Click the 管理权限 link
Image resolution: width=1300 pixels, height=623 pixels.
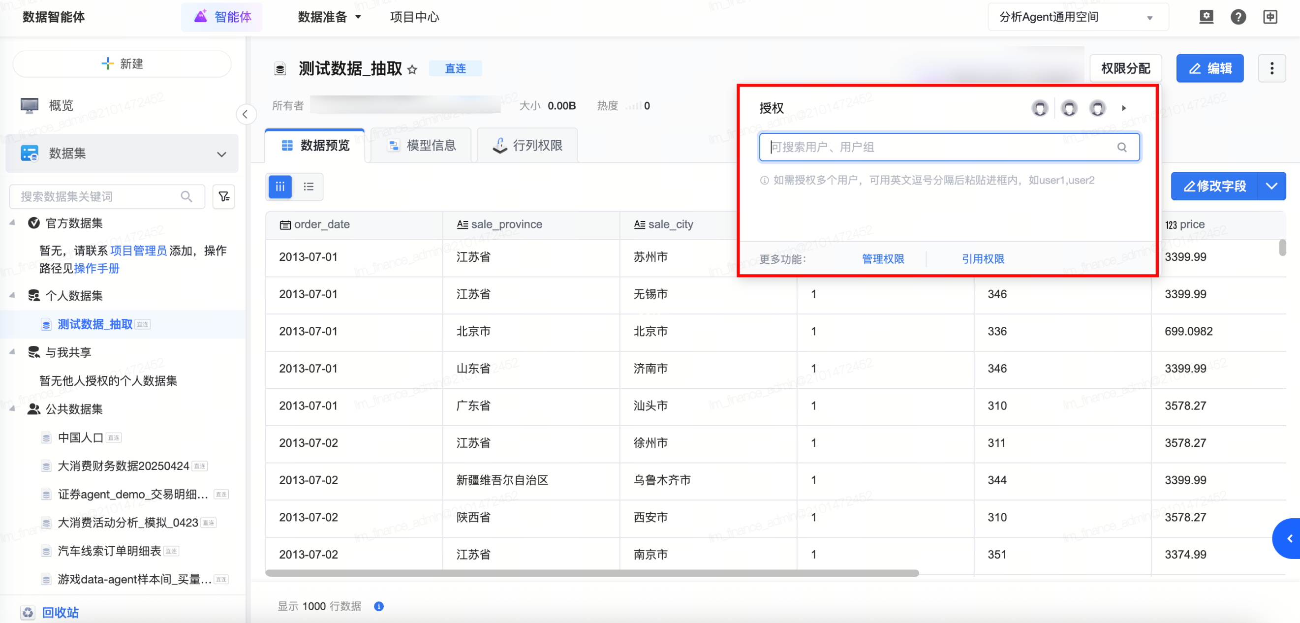[x=883, y=259]
